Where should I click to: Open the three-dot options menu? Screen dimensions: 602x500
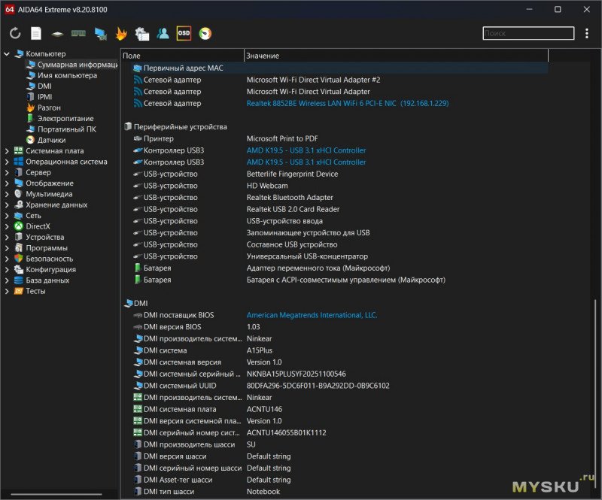(587, 34)
